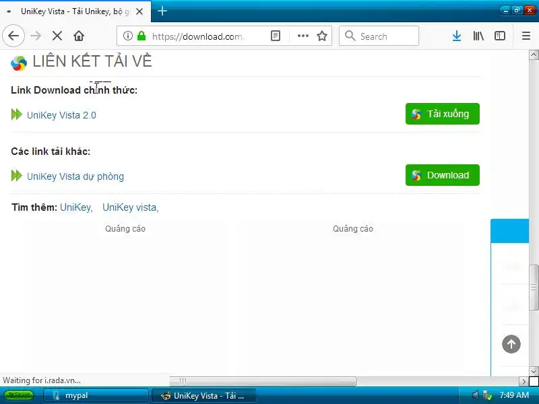This screenshot has width=539, height=404.
Task: Click the LIÊN KẾT TẢI VỀ heading
Action: pyautogui.click(x=92, y=61)
